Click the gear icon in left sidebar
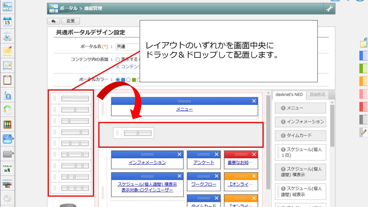This screenshot has height=207, width=368. [x=7, y=198]
